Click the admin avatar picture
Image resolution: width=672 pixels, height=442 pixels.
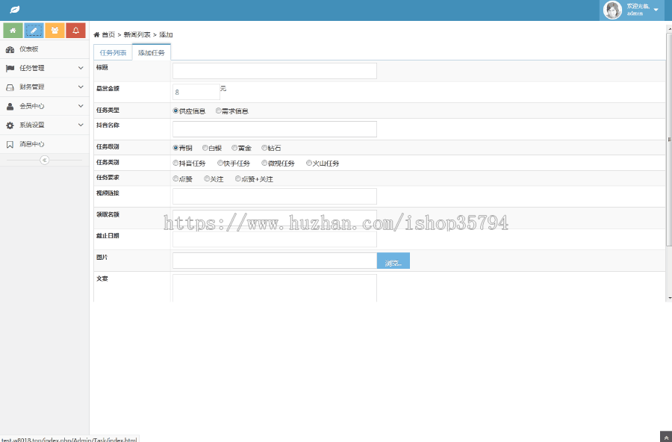[612, 10]
